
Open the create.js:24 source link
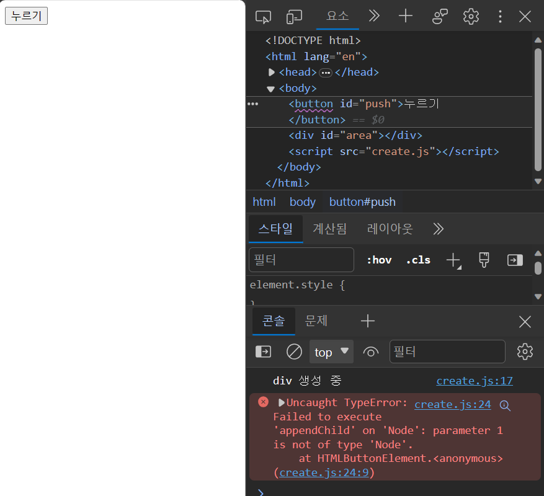pos(452,404)
